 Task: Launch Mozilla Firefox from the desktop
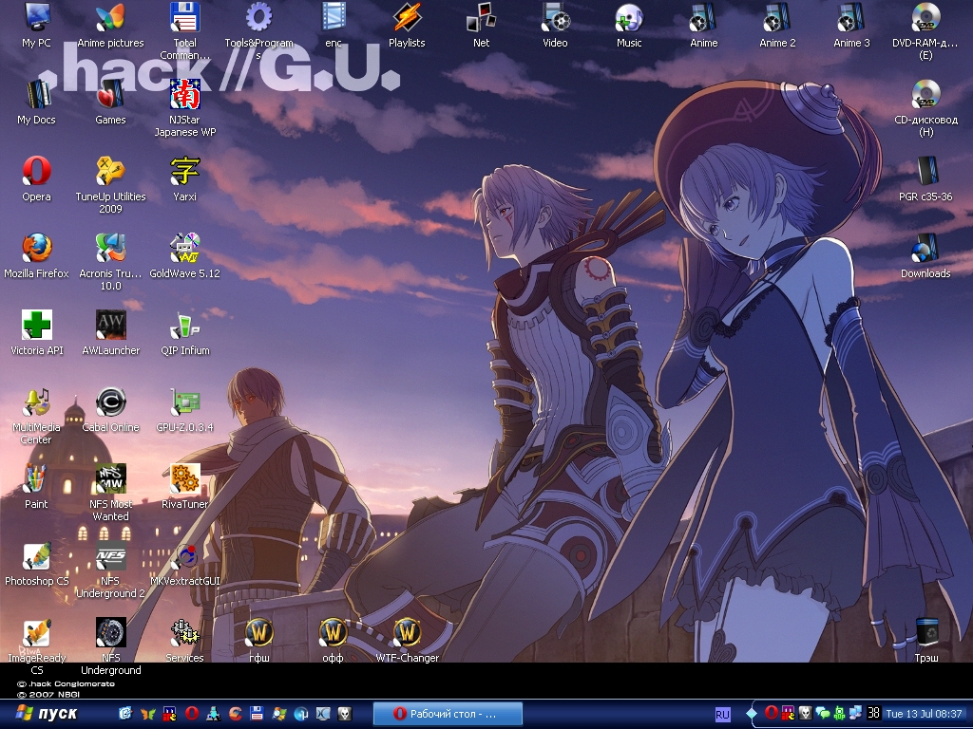(x=37, y=249)
